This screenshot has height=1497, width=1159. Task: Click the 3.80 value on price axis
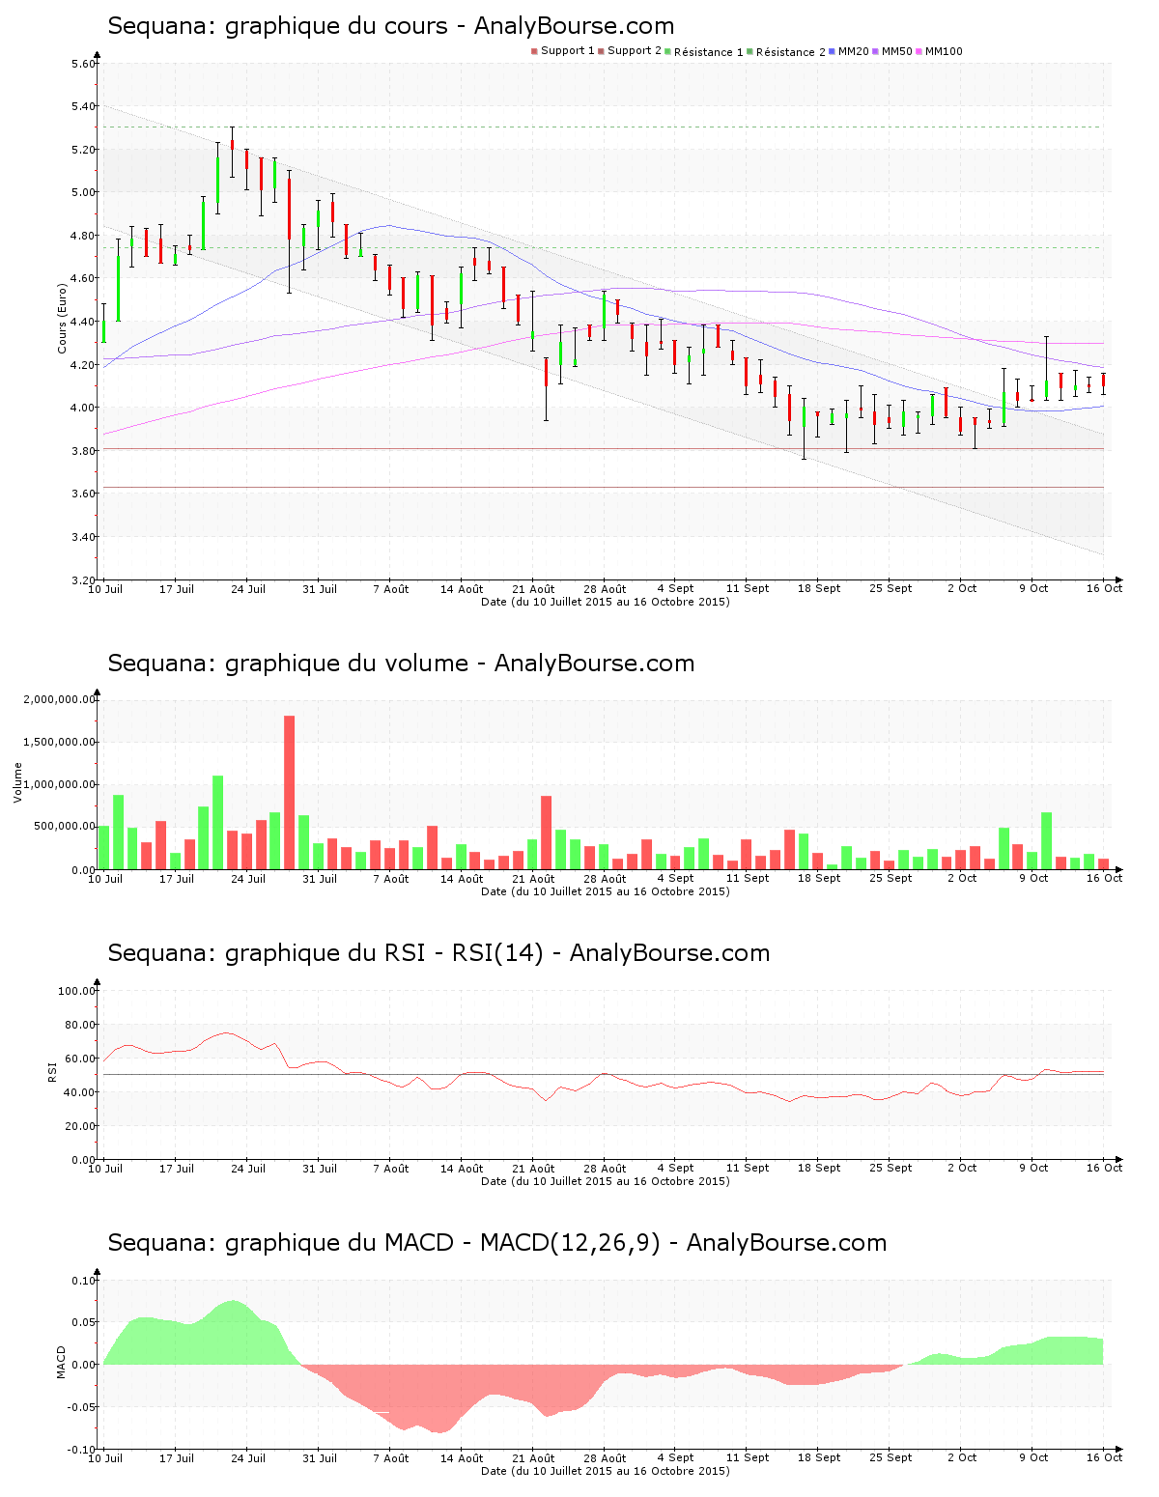tap(83, 451)
